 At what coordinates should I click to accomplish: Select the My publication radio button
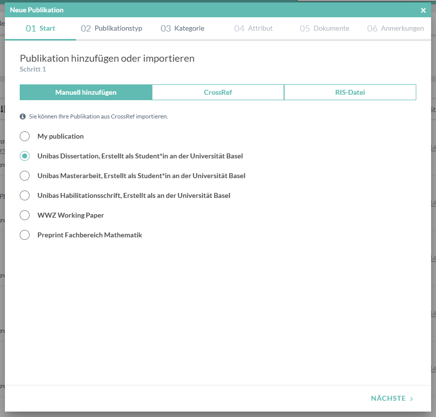coord(25,136)
